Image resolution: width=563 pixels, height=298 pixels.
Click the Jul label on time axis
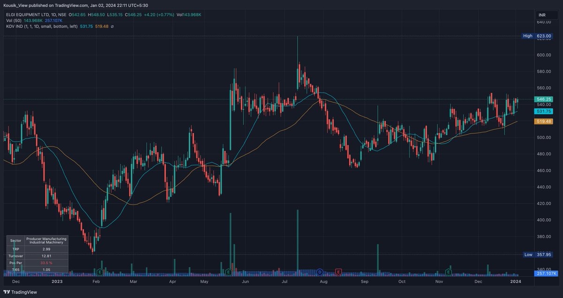pyautogui.click(x=284, y=282)
